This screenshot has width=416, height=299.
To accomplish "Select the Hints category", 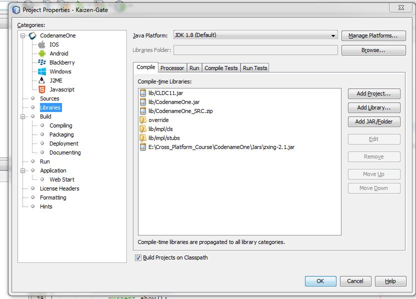I will (46, 206).
